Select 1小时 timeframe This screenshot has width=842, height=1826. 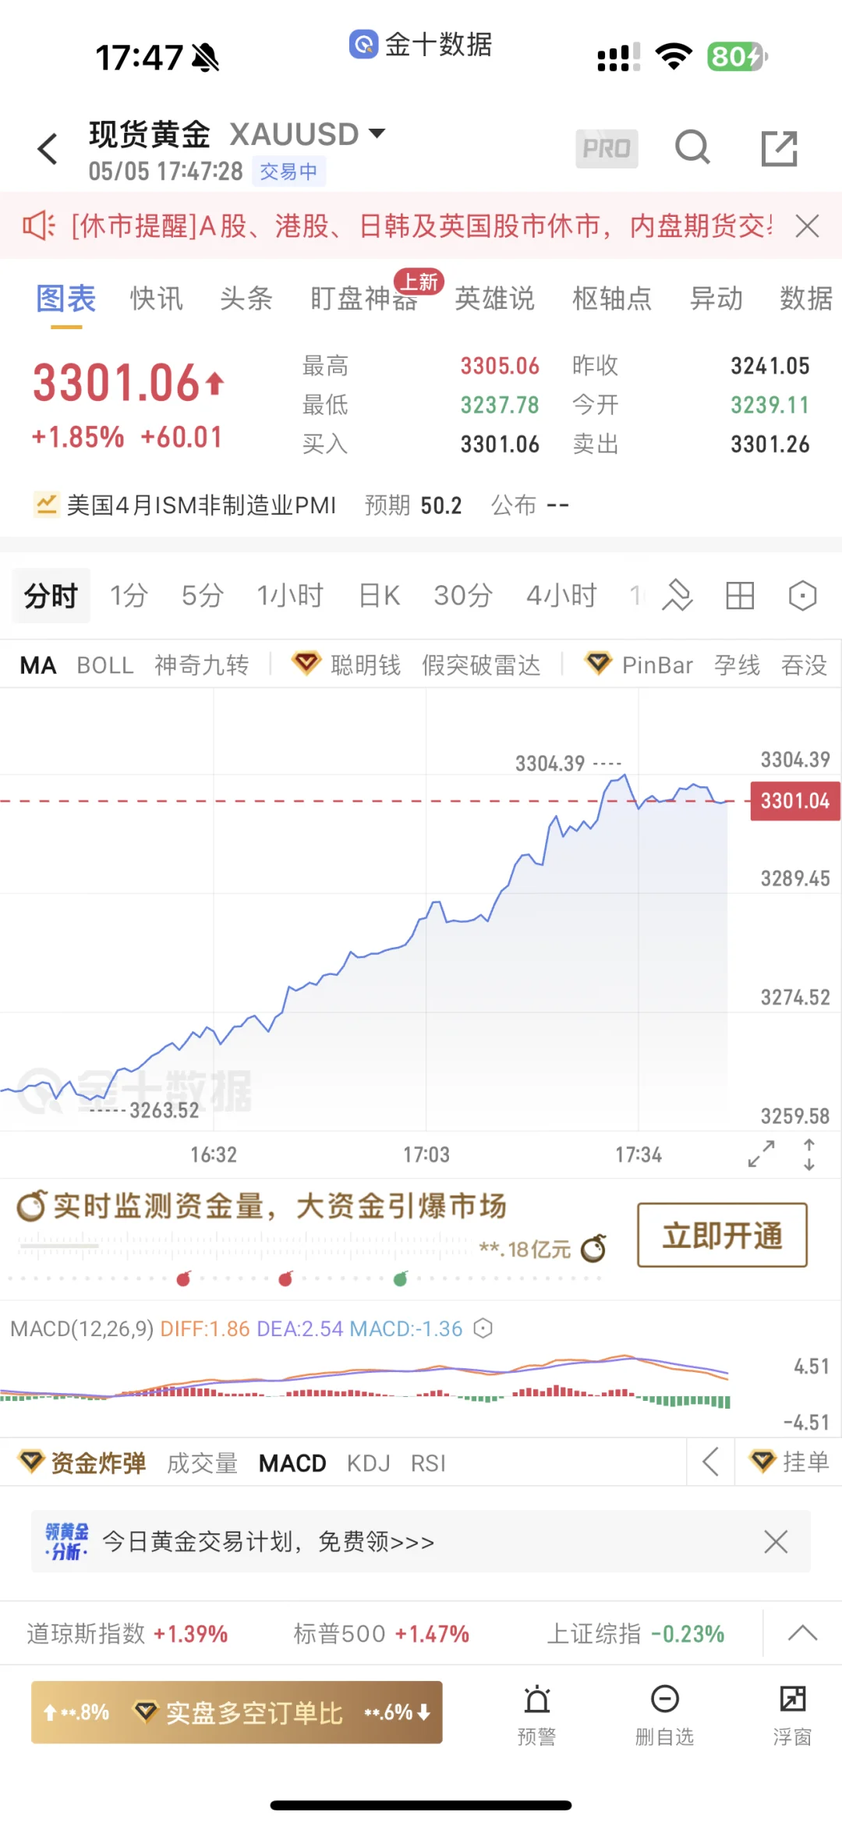[290, 596]
